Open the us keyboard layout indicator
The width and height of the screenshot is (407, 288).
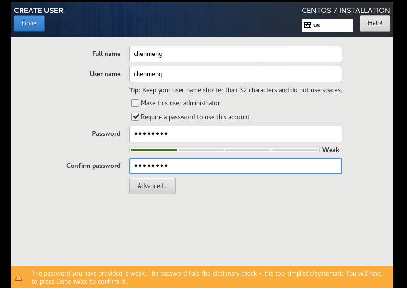click(x=328, y=25)
